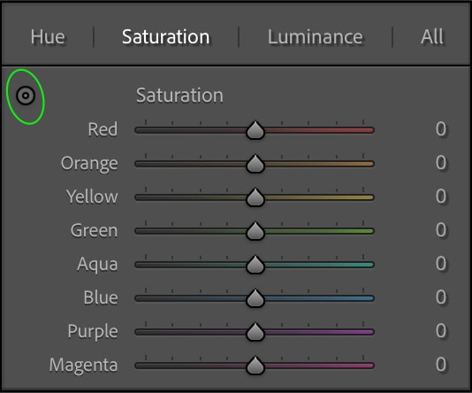472x393 pixels.
Task: Click the Yellow saturation slider handle
Action: coord(255,197)
